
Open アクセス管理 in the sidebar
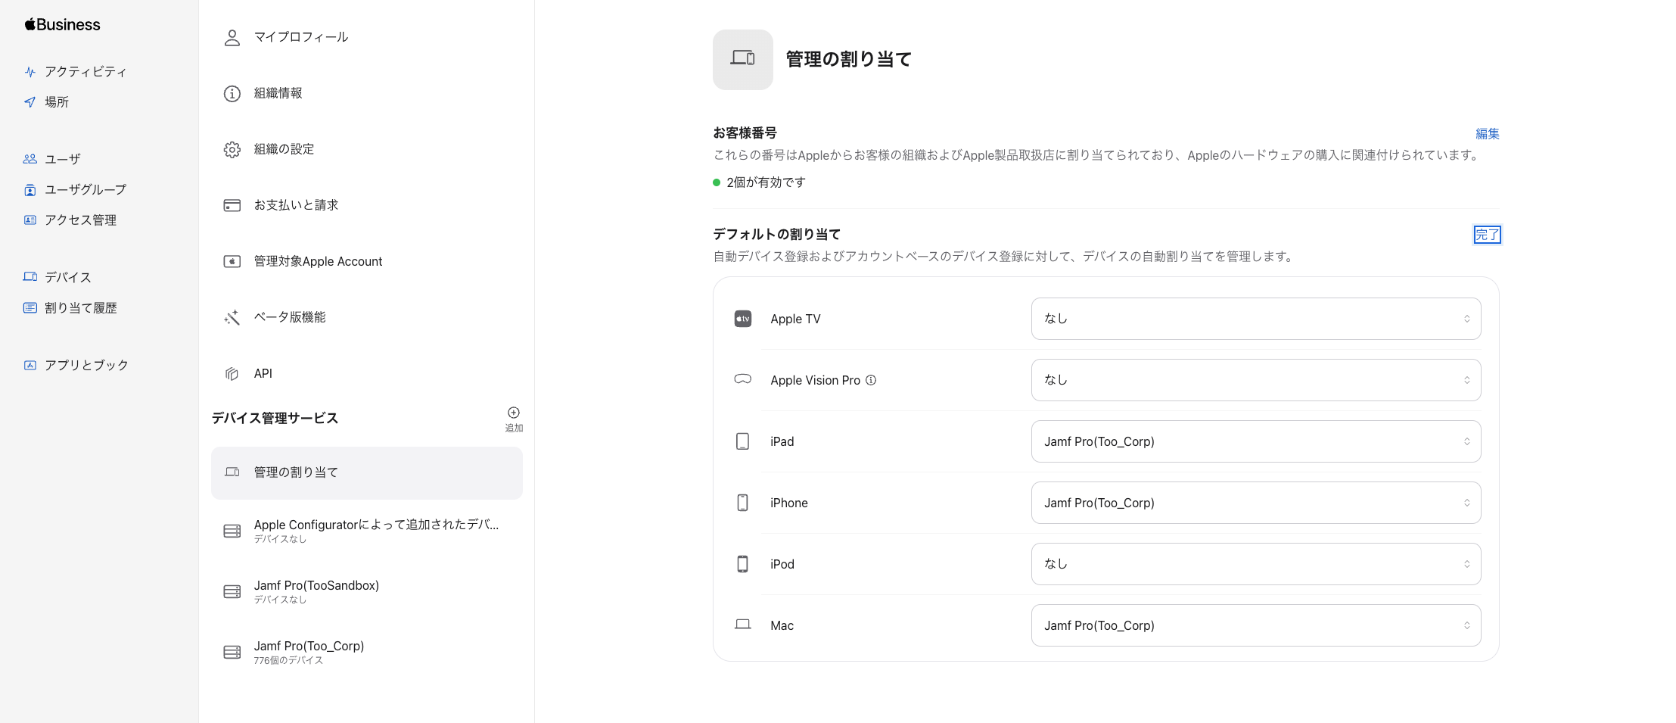79,220
